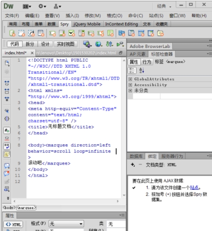Expand the GlobalAttributes category
Screen dimensions: 212x231
pyautogui.click(x=130, y=79)
